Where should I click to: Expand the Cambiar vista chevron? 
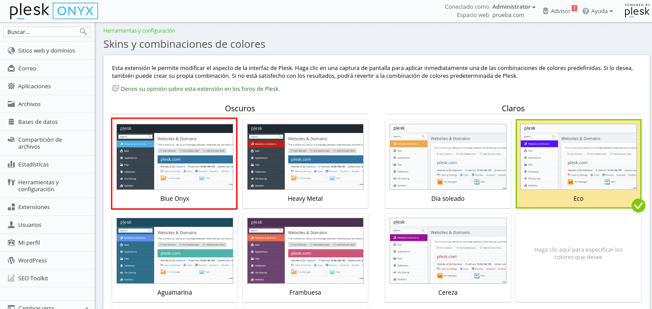click(87, 307)
